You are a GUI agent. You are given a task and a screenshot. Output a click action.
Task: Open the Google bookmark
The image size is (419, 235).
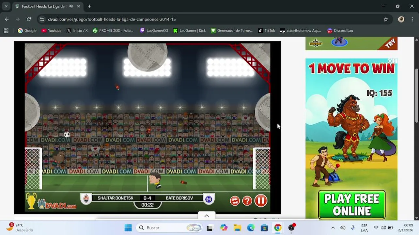pyautogui.click(x=27, y=30)
